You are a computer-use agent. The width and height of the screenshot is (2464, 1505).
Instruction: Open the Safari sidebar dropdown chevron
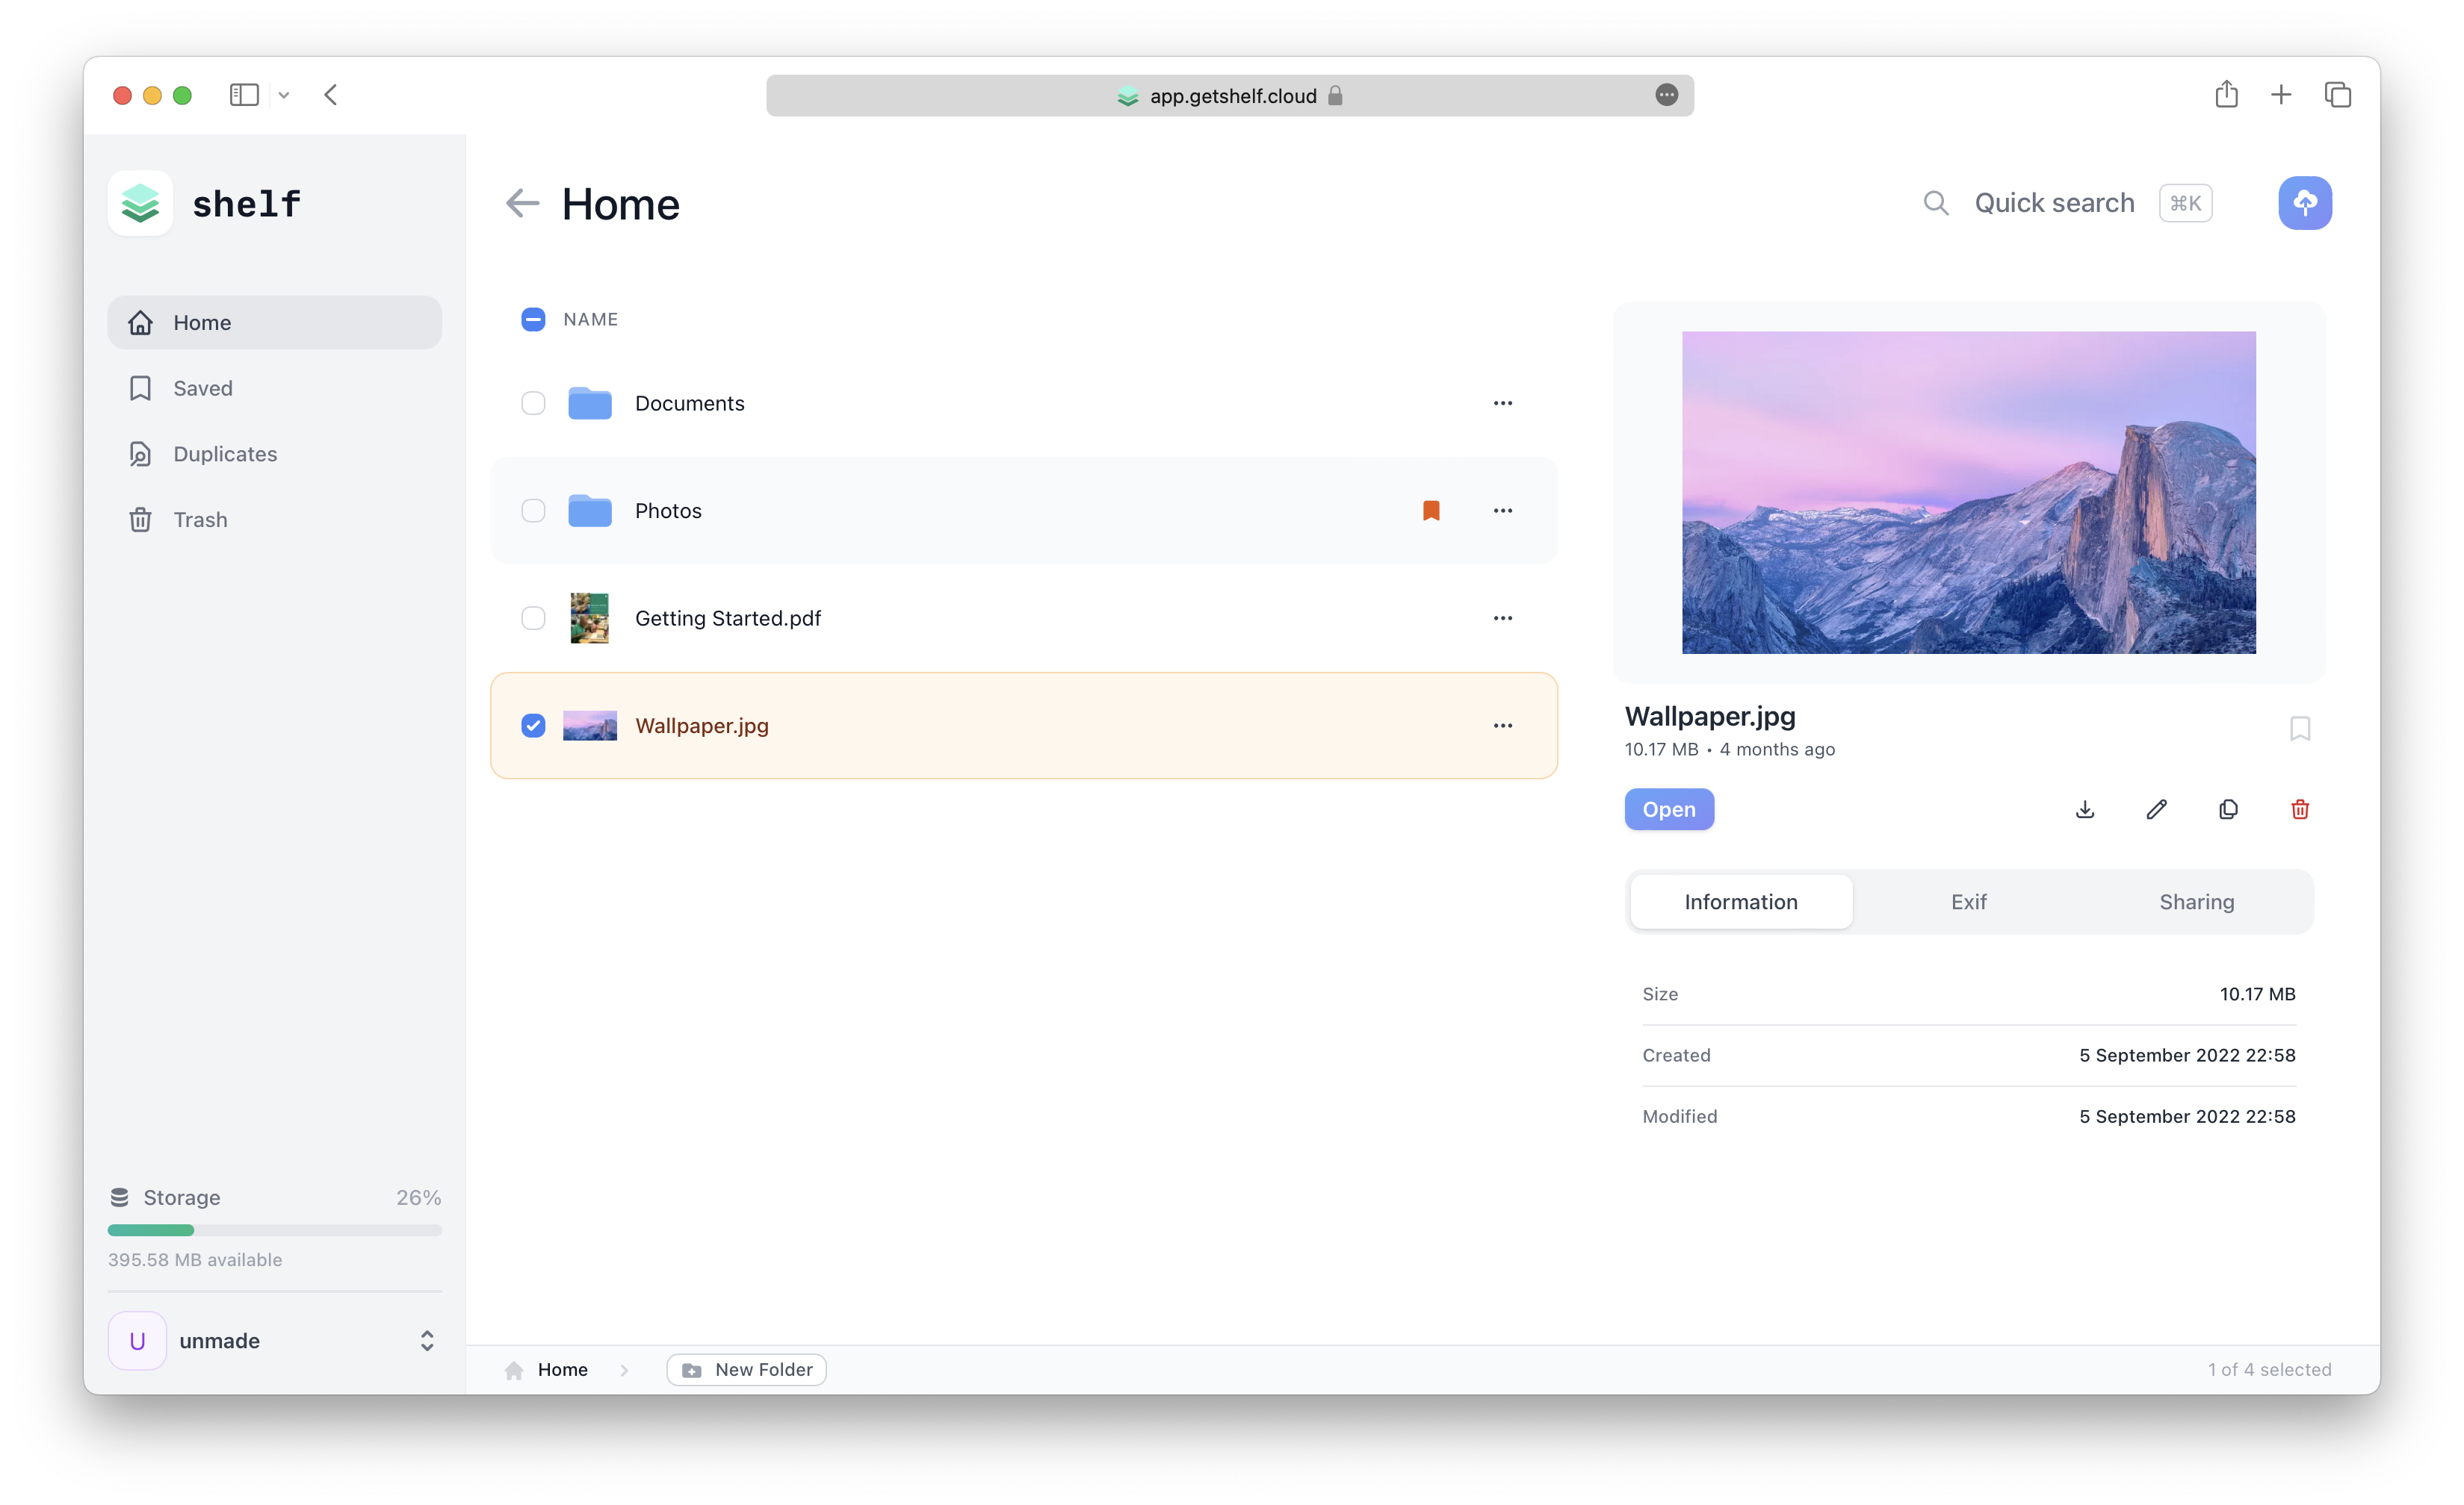[284, 96]
